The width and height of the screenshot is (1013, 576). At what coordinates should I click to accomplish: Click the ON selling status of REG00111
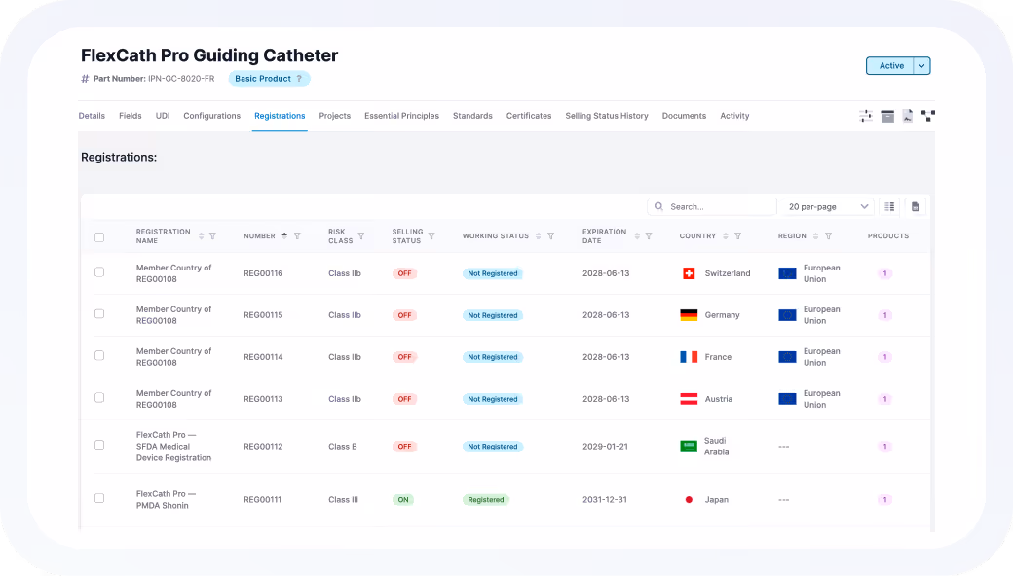pyautogui.click(x=403, y=500)
